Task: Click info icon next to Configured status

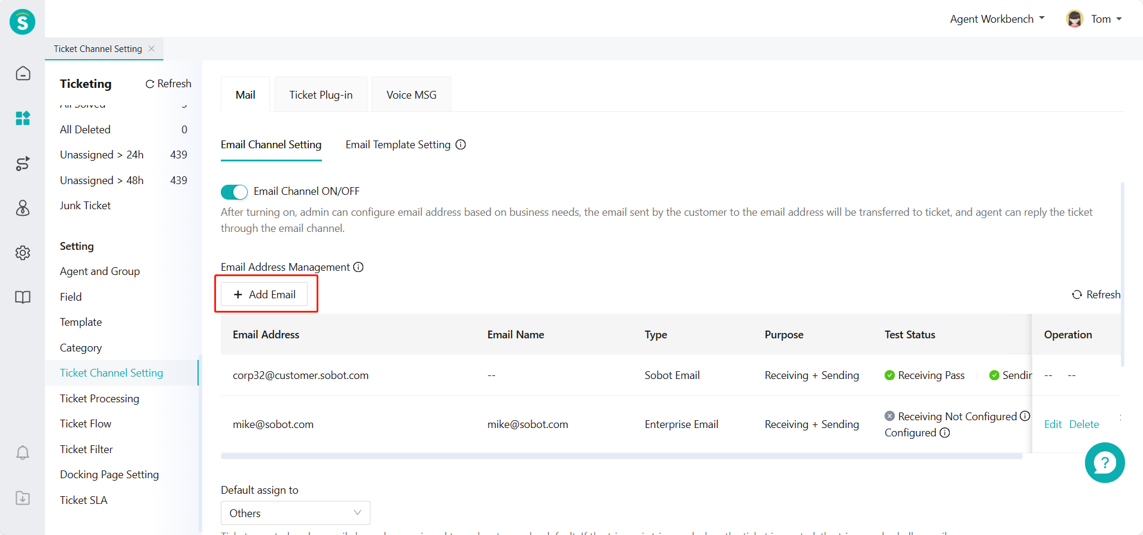Action: [x=945, y=433]
